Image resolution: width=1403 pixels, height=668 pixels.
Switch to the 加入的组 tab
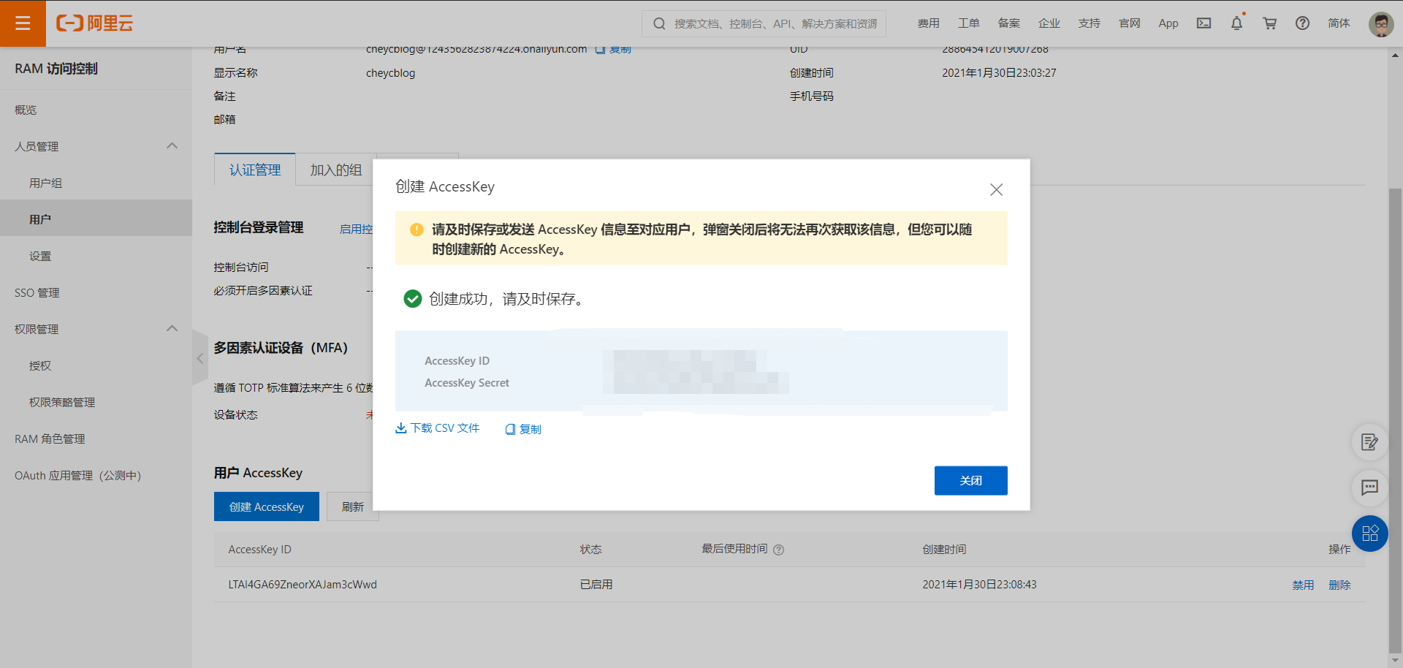[336, 170]
